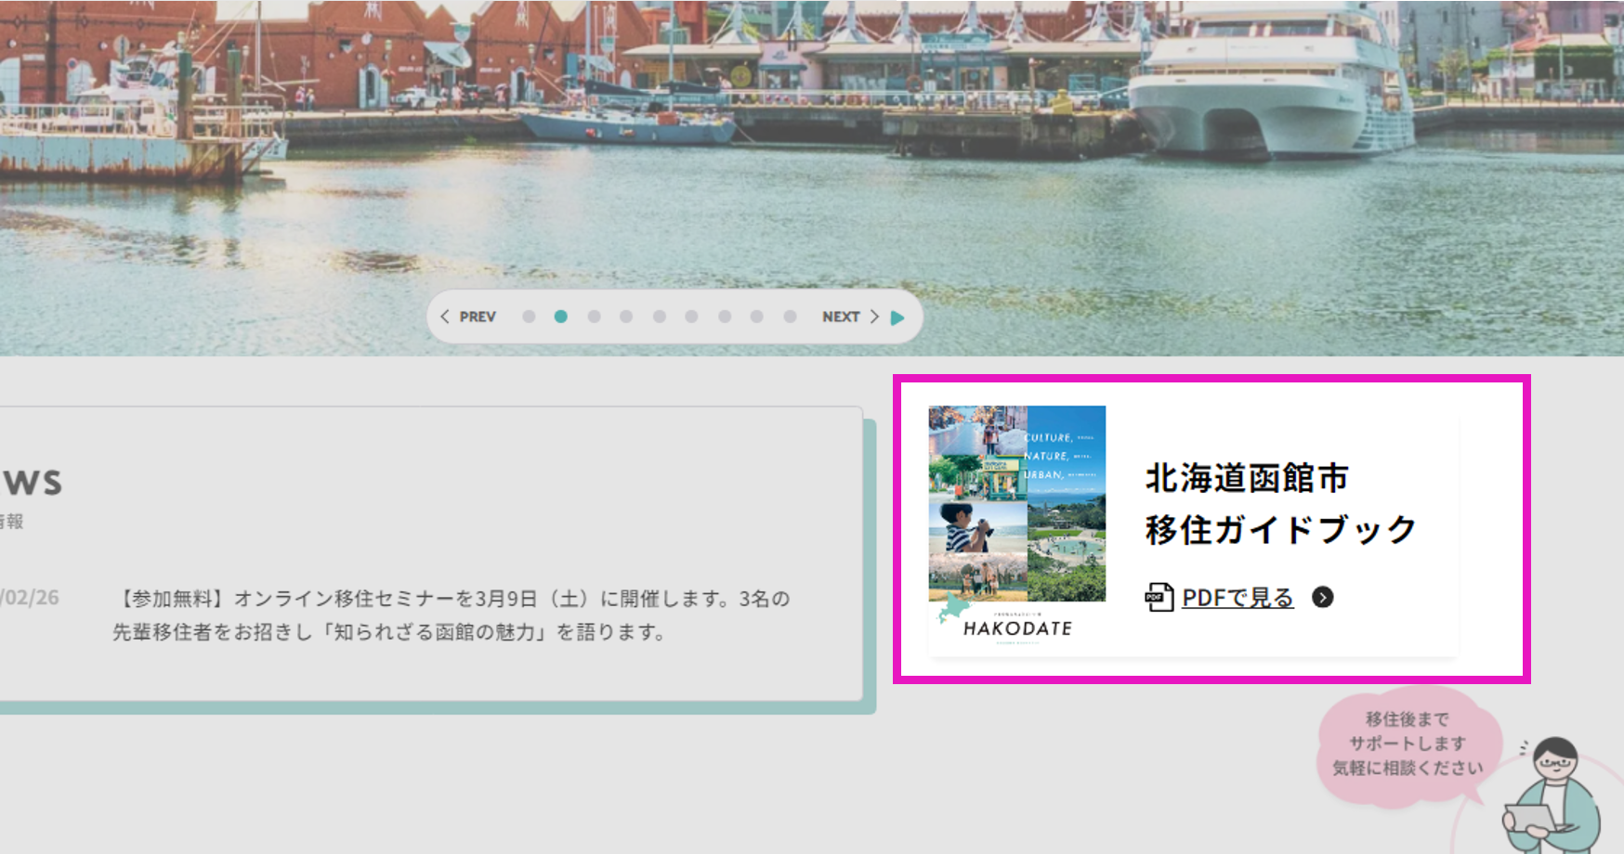Switch to the eighth slideshow dot
1624x854 pixels.
757,317
